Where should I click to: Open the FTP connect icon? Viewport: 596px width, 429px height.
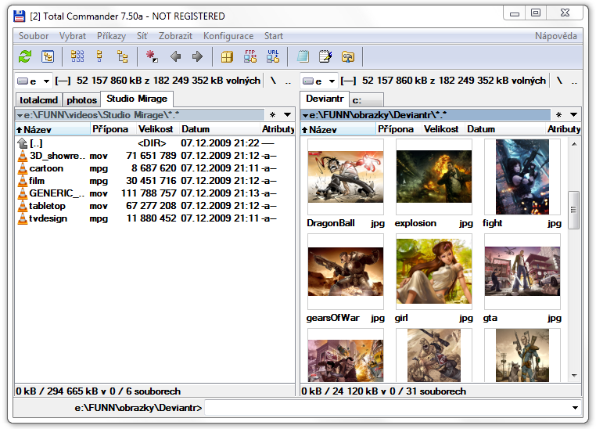tap(250, 56)
